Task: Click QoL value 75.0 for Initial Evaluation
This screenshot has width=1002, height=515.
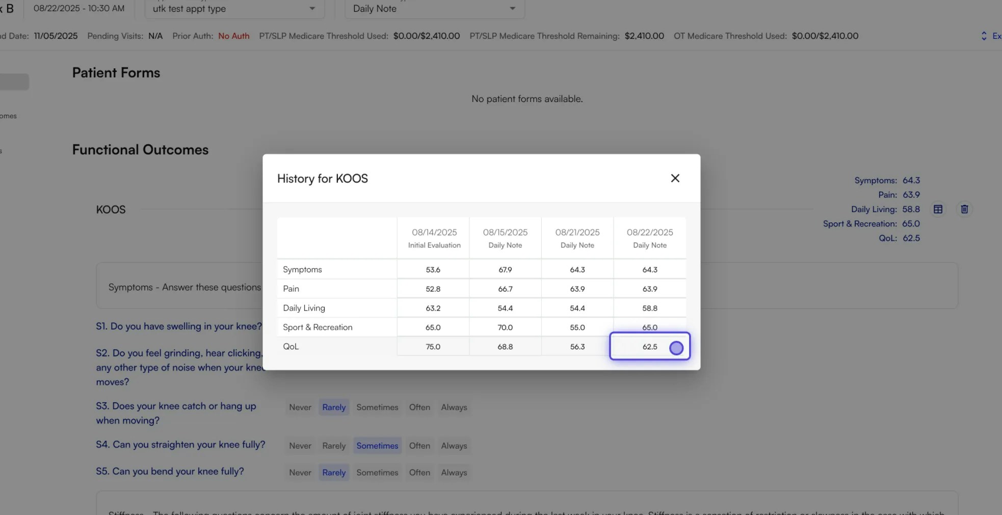Action: tap(433, 347)
